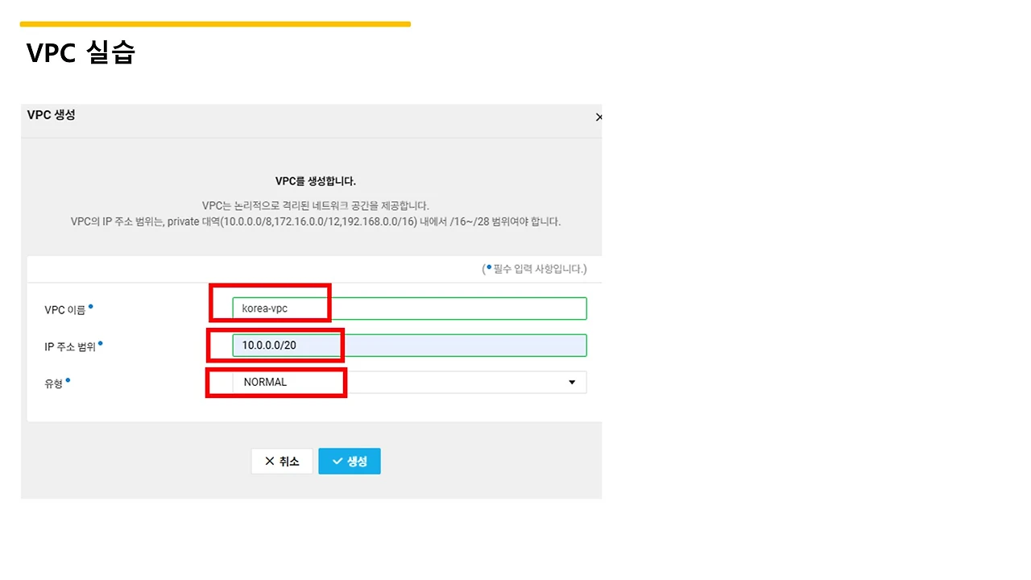Click the X icon inside the 취소 button

[x=270, y=461]
